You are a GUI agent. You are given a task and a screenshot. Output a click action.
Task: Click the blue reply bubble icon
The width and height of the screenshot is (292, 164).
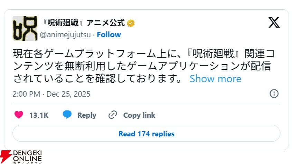[x=67, y=115]
